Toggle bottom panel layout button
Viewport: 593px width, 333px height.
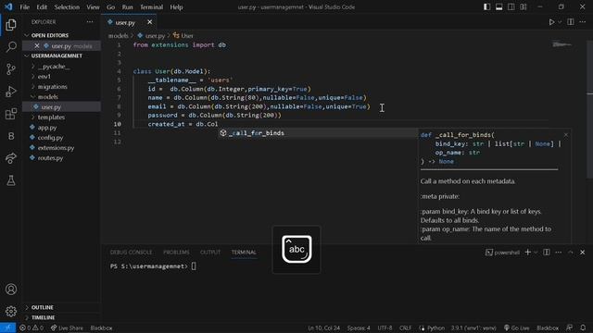pyautogui.click(x=498, y=7)
